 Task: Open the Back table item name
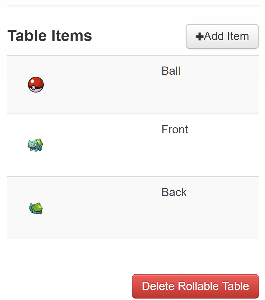click(x=174, y=192)
